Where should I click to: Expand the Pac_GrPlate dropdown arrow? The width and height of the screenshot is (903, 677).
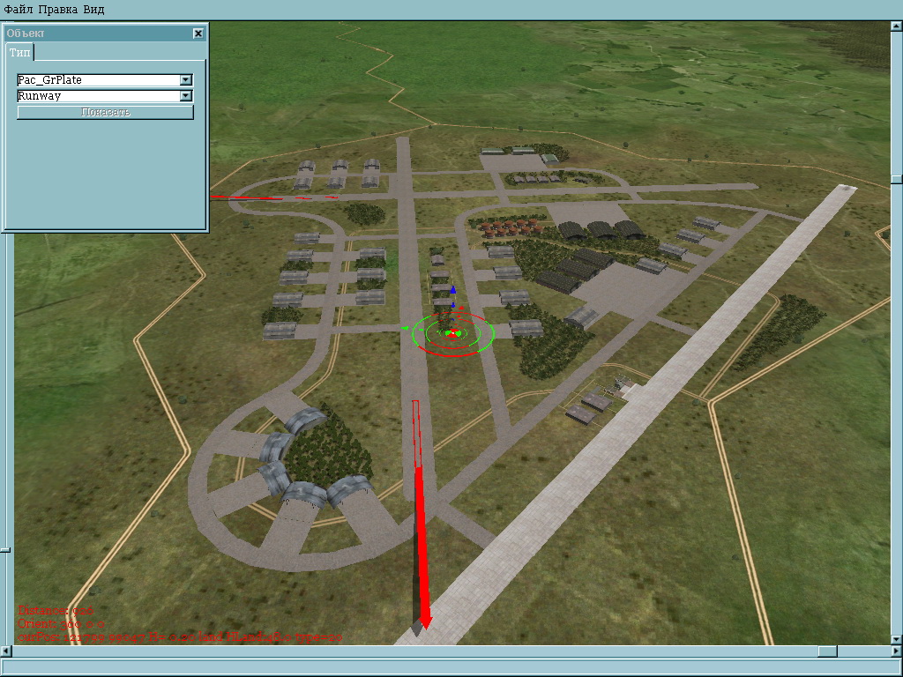click(185, 80)
